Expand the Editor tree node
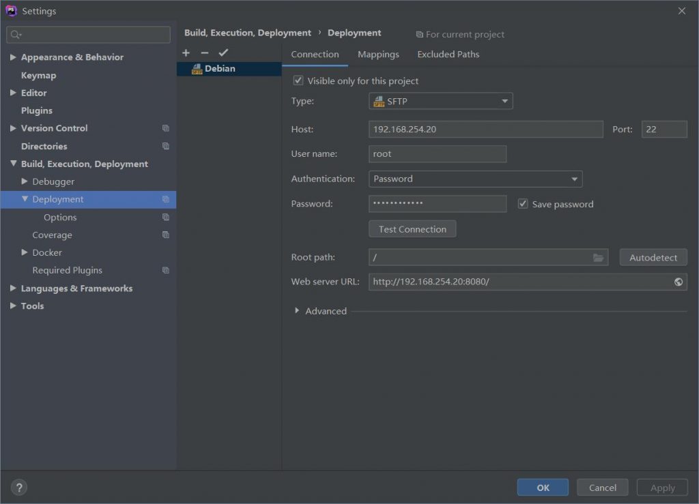The width and height of the screenshot is (699, 504). [13, 93]
